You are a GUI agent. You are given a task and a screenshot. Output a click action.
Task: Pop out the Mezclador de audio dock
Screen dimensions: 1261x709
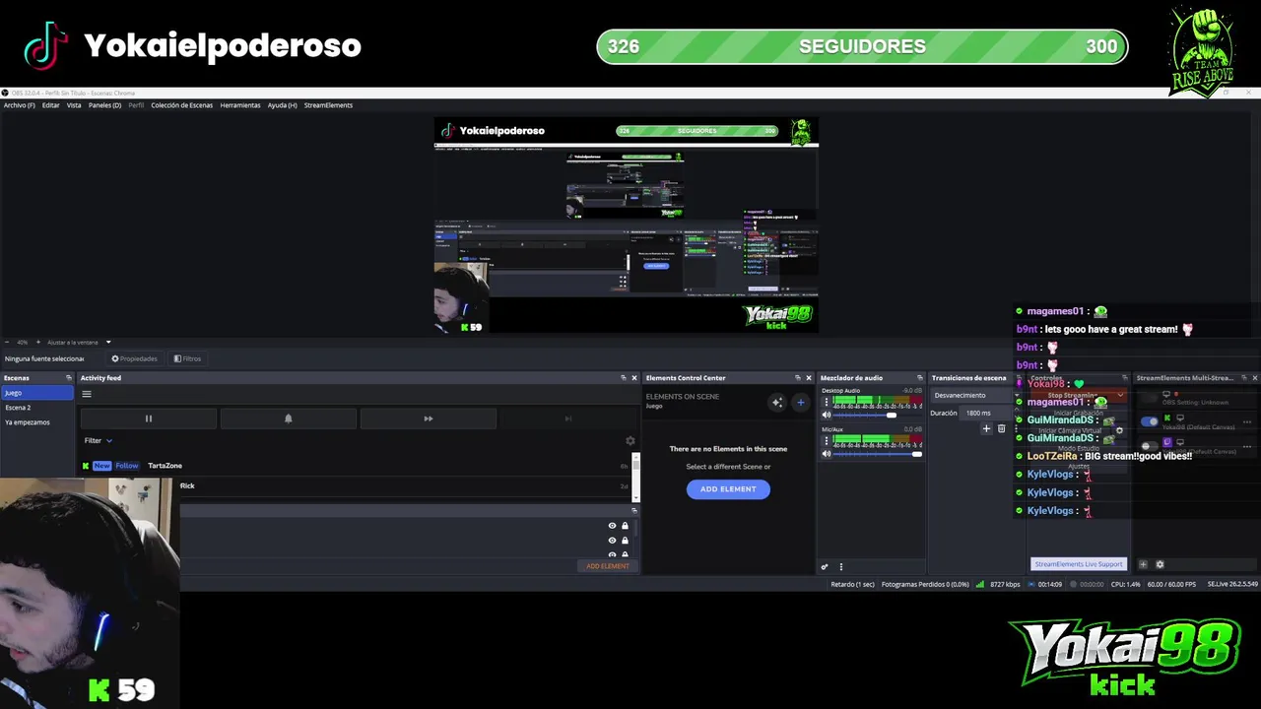(920, 378)
